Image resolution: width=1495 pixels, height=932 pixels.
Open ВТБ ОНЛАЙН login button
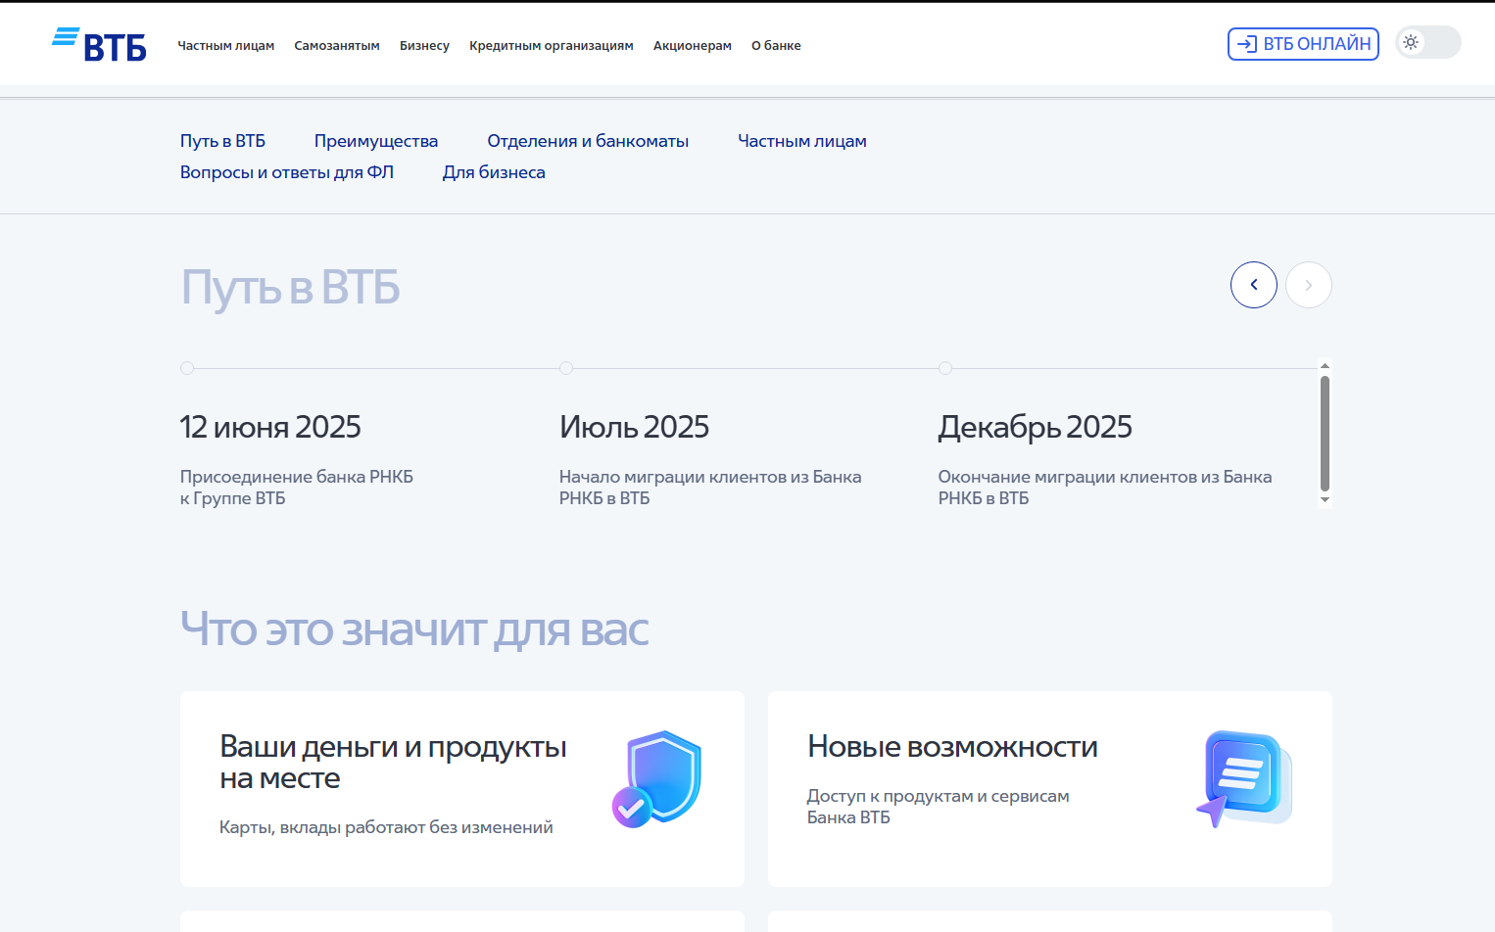coord(1303,44)
